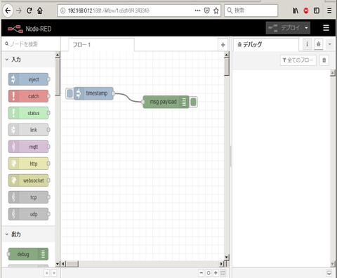The image size is (337, 278).
Task: Reset the canvas zoom
Action: 209,273
